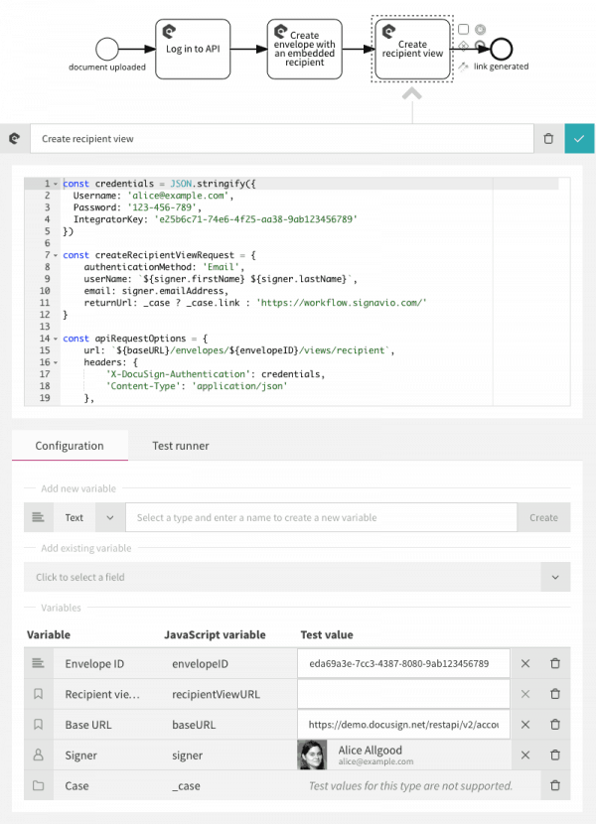Switch to the Test runner tab
596x824 pixels.
[x=180, y=446]
